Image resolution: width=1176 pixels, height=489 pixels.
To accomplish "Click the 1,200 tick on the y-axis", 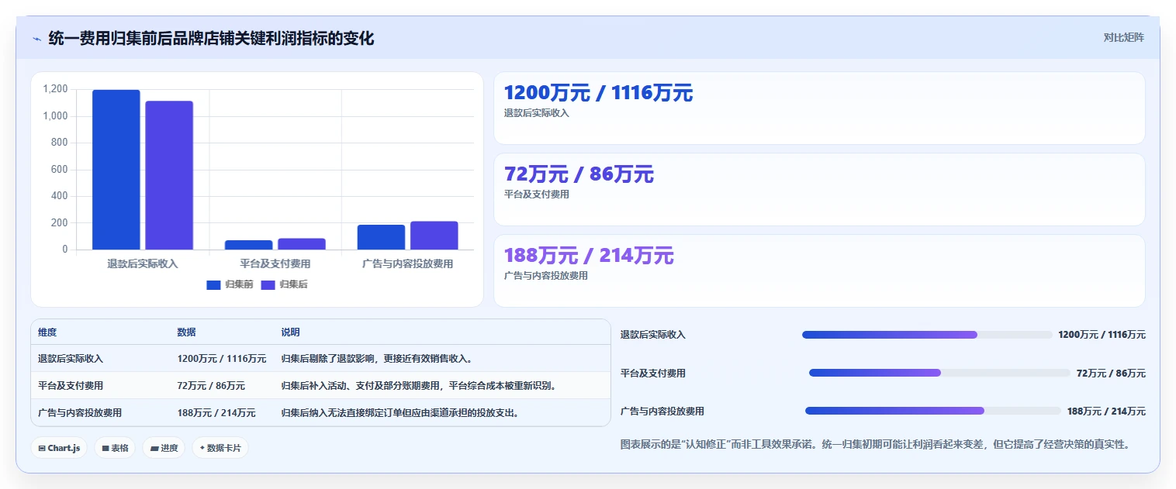I will pyautogui.click(x=55, y=89).
